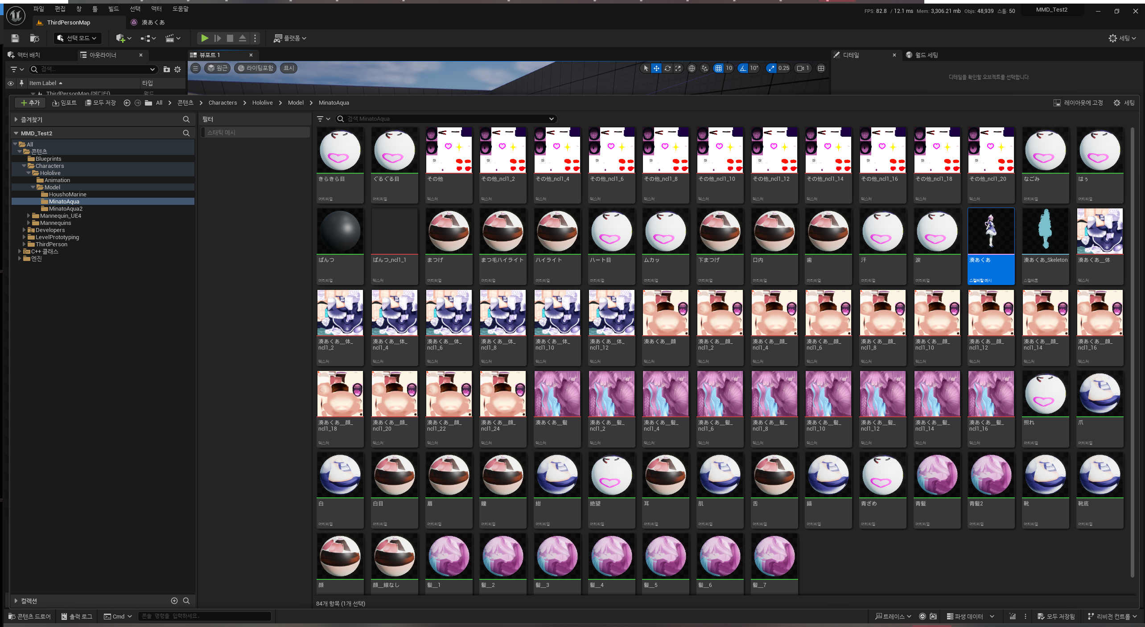Expand the 즐겨찾기 favorites section
The height and width of the screenshot is (627, 1145).
16,119
